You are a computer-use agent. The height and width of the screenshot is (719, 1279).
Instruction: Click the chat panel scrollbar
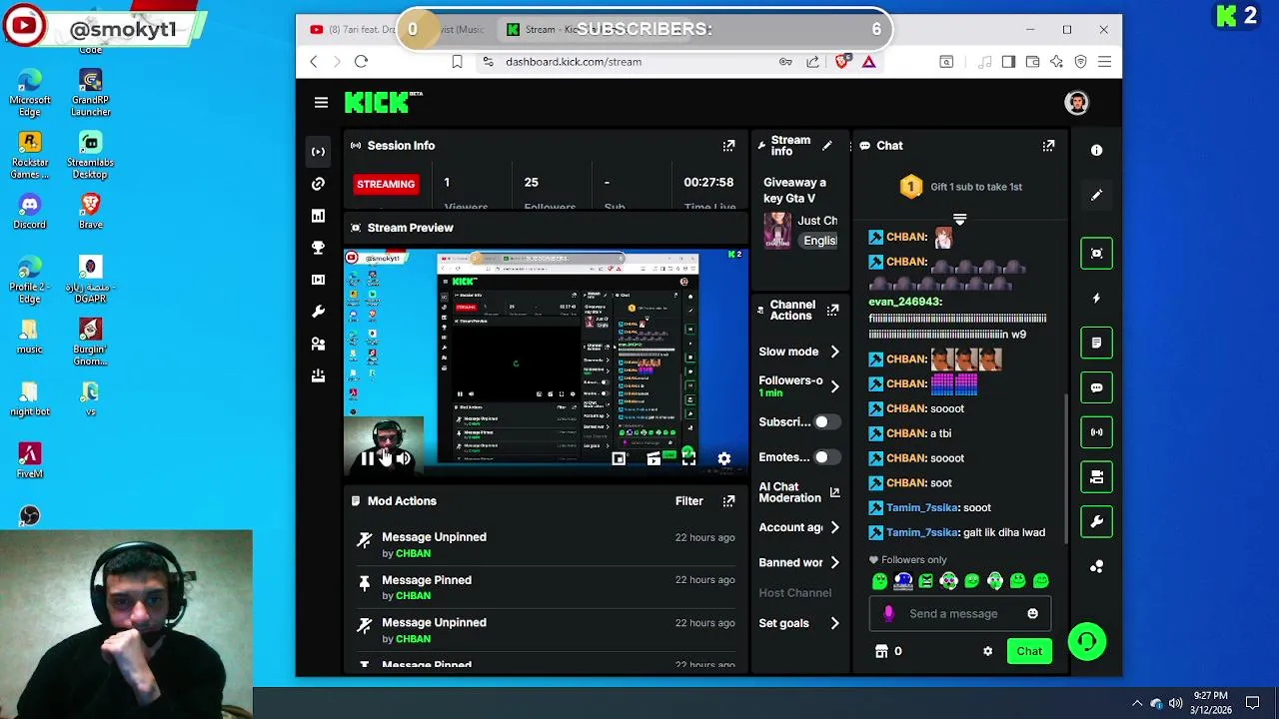1065,467
